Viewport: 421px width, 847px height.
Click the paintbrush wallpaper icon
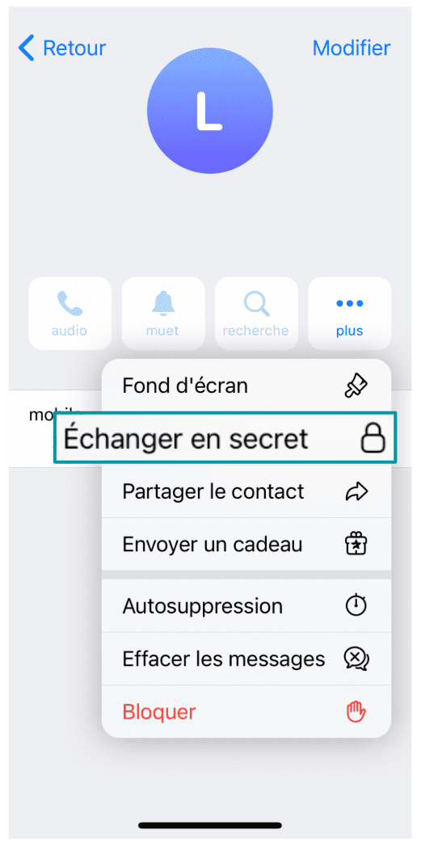(356, 386)
